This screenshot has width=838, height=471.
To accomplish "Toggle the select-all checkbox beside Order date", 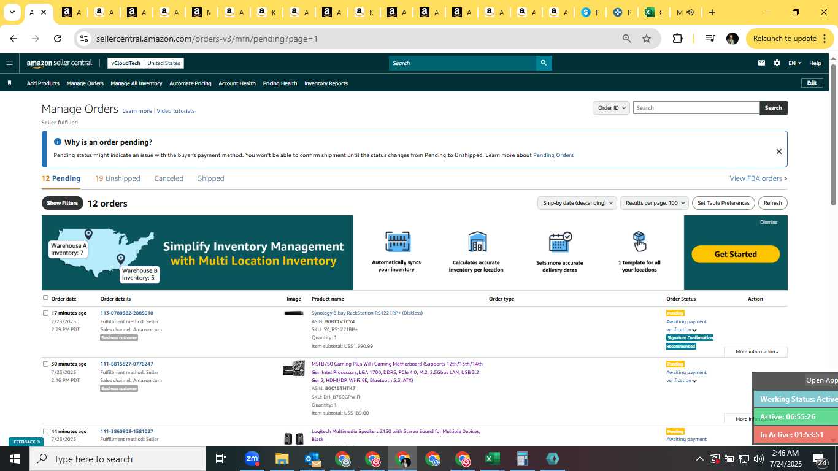I will [x=45, y=298].
